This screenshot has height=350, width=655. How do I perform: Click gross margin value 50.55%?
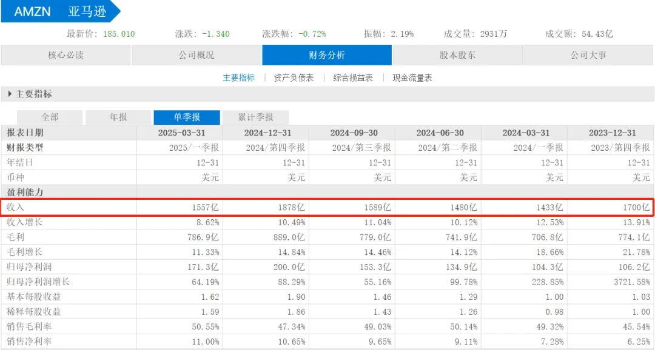[205, 326]
